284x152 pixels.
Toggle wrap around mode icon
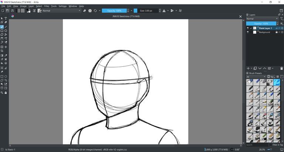pyautogui.click(x=180, y=11)
